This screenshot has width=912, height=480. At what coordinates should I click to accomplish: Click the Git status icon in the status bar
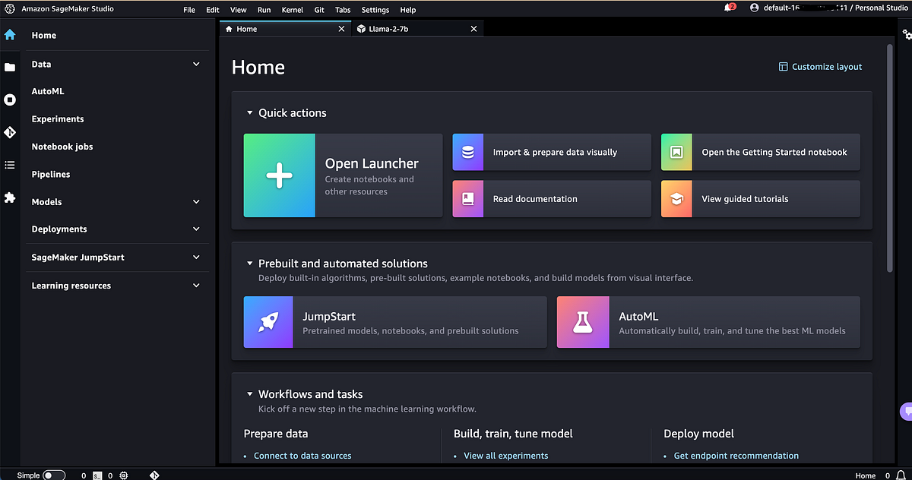coord(154,475)
